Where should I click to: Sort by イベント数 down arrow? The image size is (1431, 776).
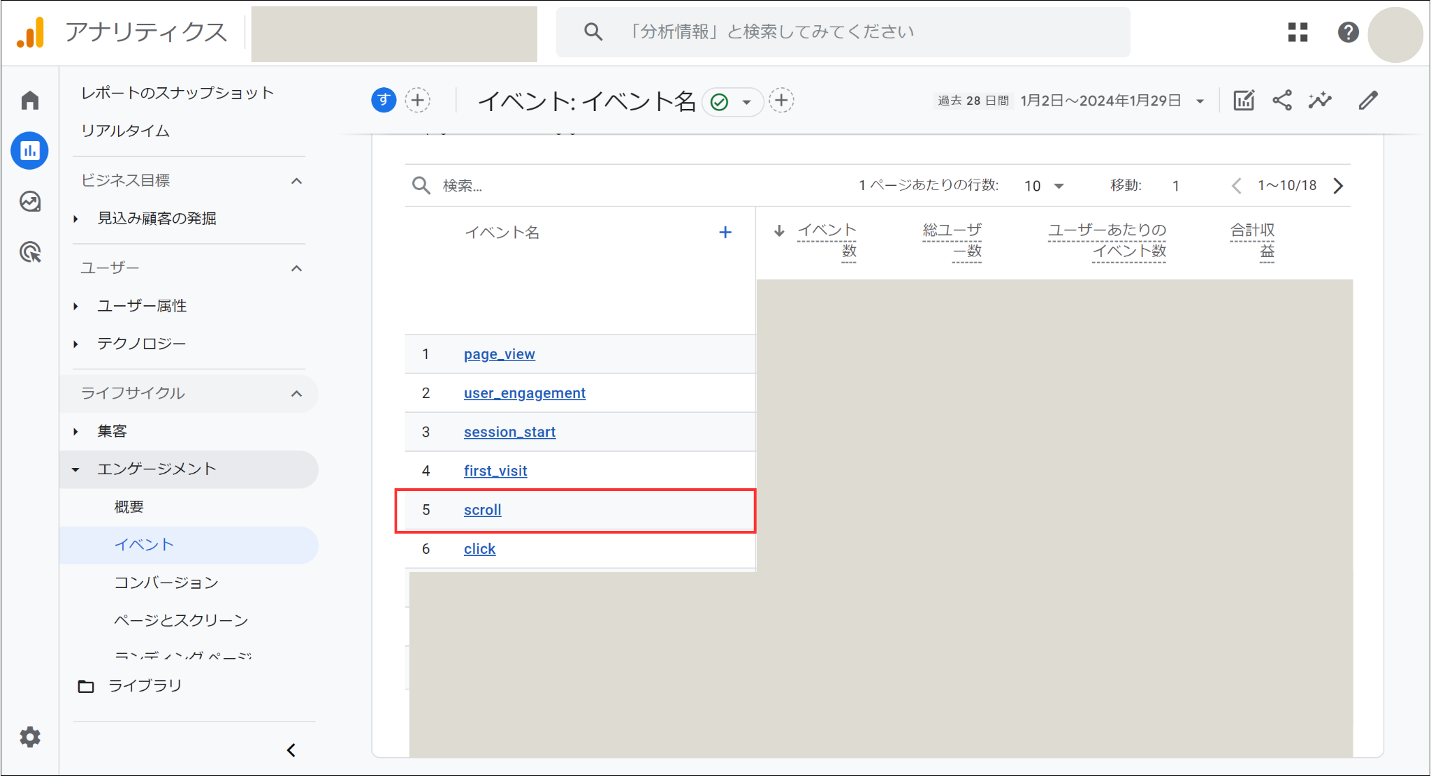click(x=779, y=230)
